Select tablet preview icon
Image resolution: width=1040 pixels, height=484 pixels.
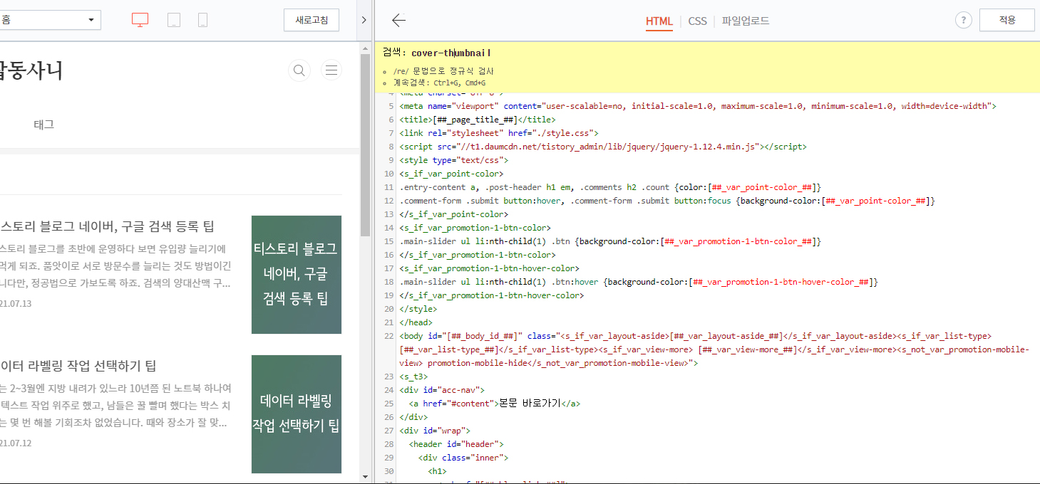174,20
